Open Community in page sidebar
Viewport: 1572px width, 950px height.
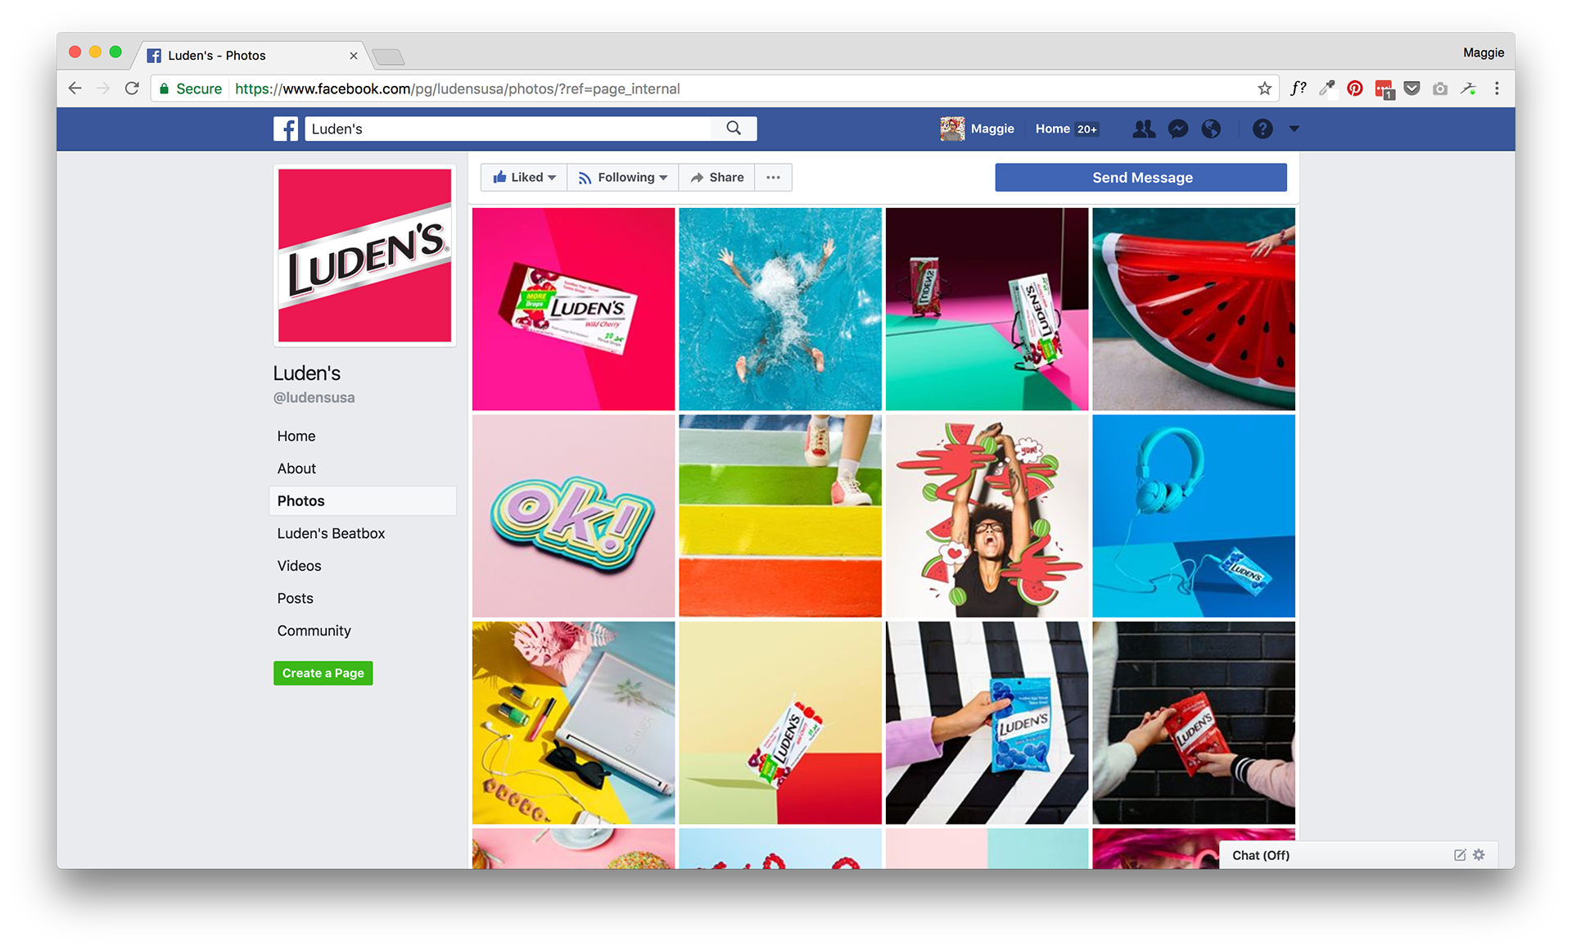pyautogui.click(x=314, y=631)
